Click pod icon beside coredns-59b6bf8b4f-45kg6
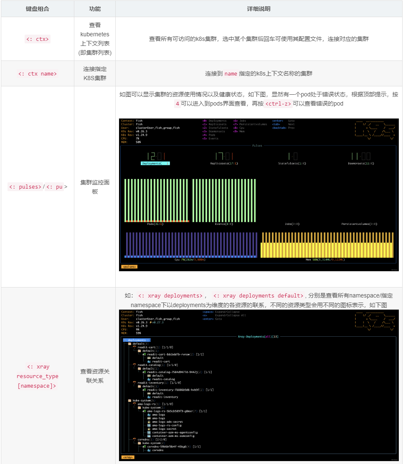The width and height of the screenshot is (403, 464). click(x=144, y=447)
